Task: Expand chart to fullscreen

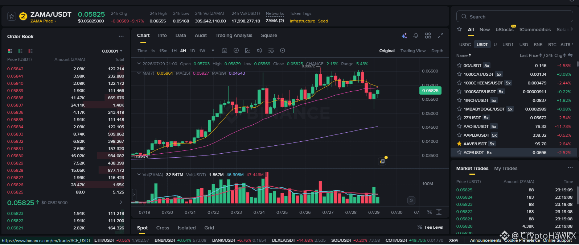Action: tap(440, 36)
